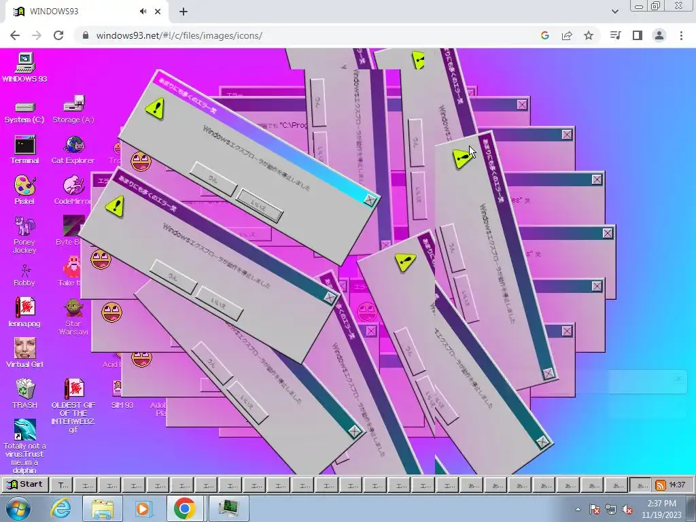Open a new Chrome tab with plus button
Image resolution: width=696 pixels, height=522 pixels.
point(184,12)
